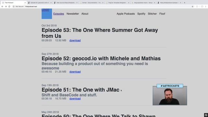Click the 21.25 MB file size
The image size is (208, 117).
[61, 72]
